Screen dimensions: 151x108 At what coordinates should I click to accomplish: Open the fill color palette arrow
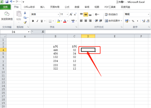coord(61,21)
